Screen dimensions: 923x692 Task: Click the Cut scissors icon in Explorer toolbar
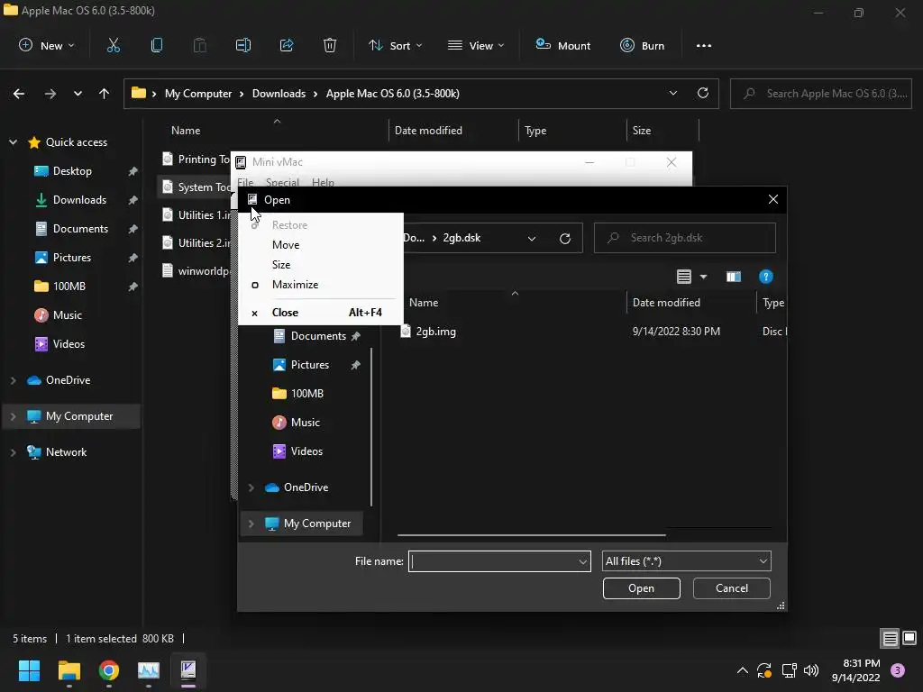[x=113, y=45]
